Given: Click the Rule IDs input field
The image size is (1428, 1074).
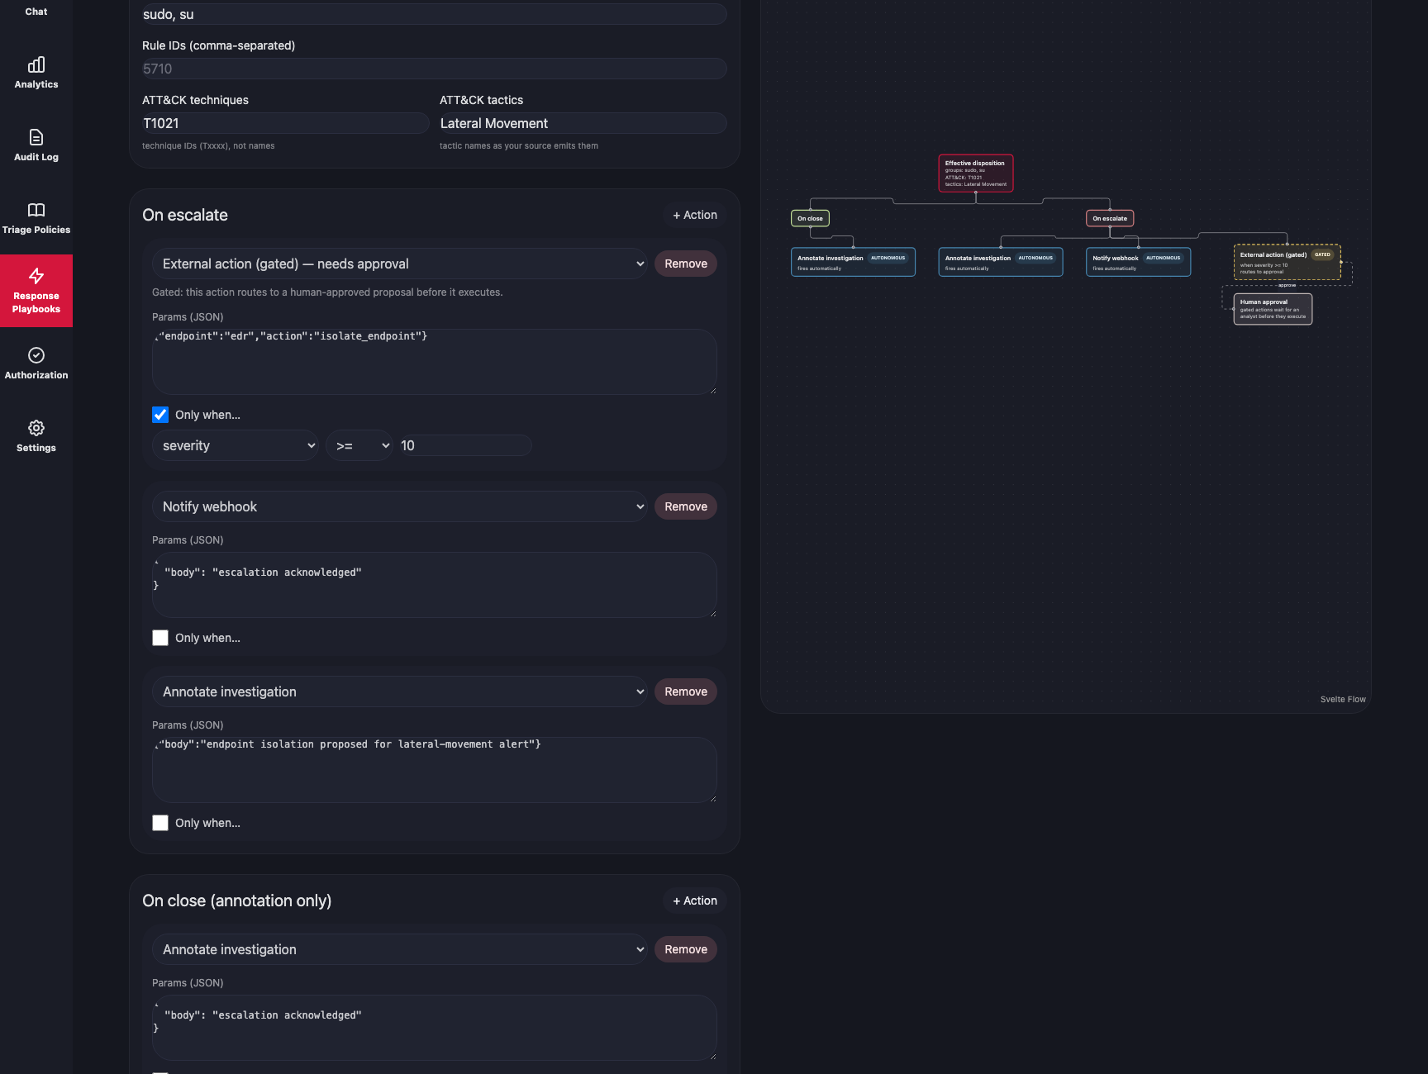Looking at the screenshot, I should (435, 69).
